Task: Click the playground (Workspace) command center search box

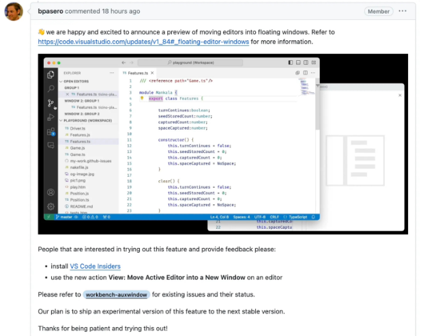Action: (190, 63)
